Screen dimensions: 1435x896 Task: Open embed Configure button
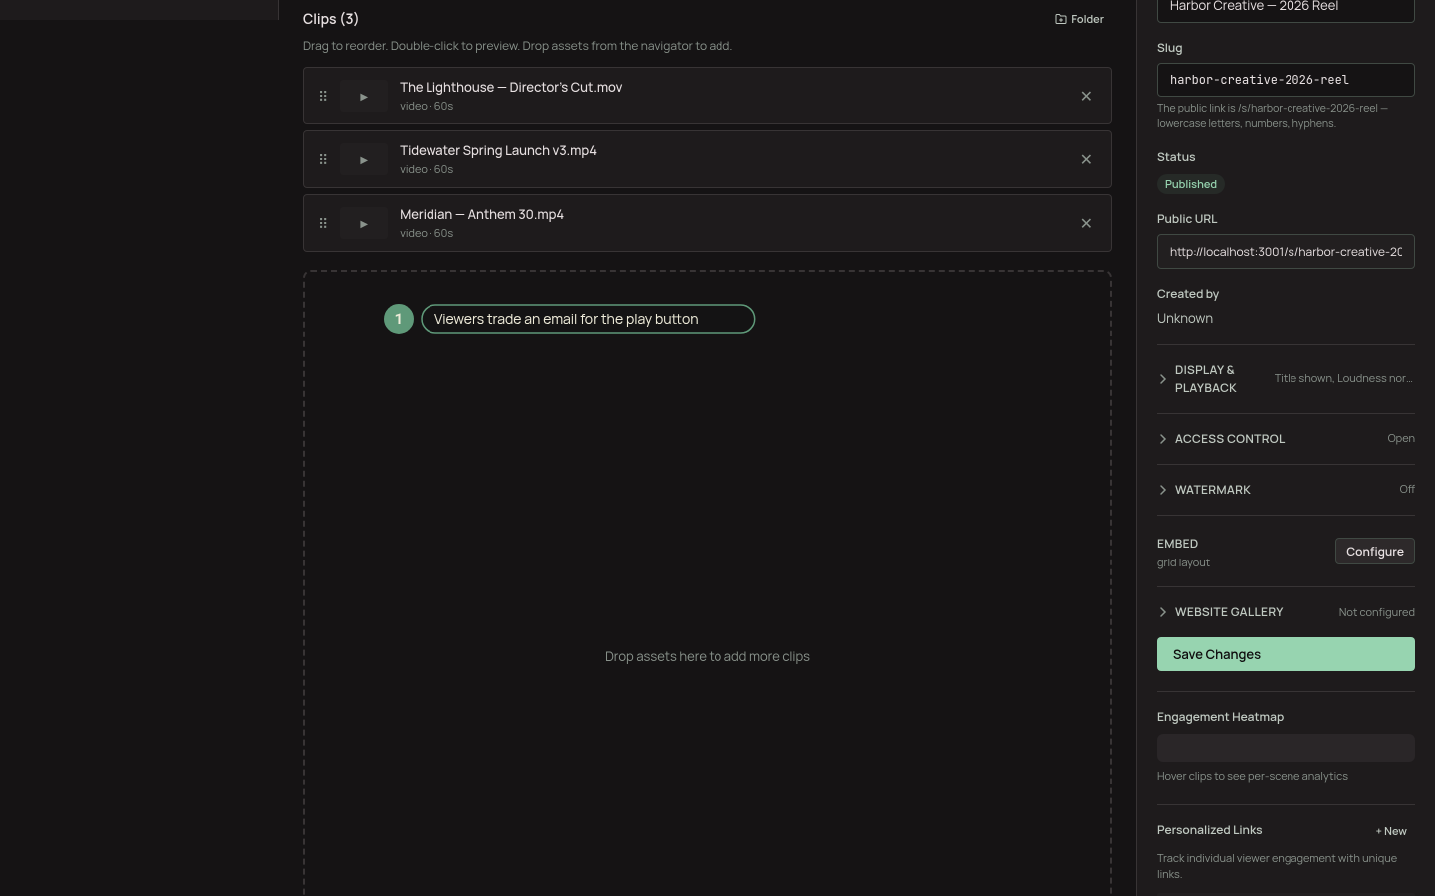pos(1374,552)
